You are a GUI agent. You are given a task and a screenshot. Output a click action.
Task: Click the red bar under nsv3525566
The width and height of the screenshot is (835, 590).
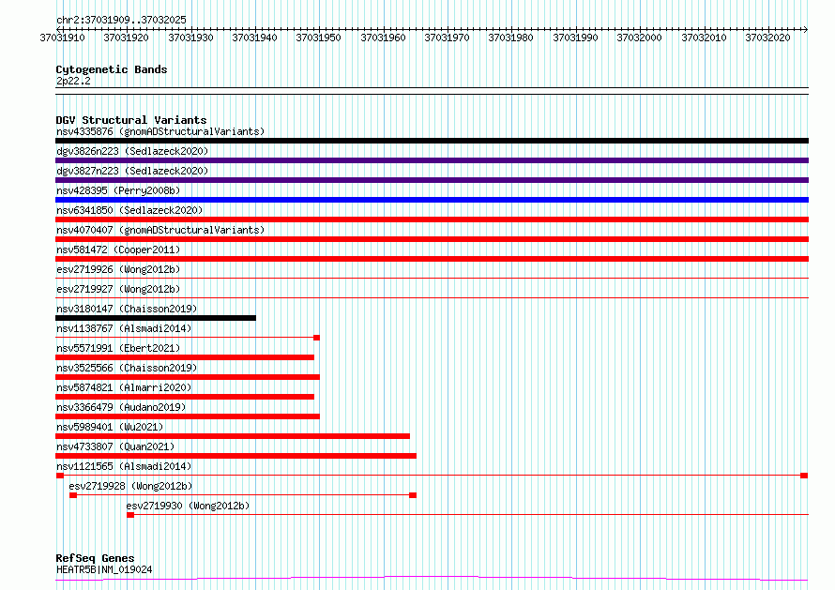[x=188, y=377]
